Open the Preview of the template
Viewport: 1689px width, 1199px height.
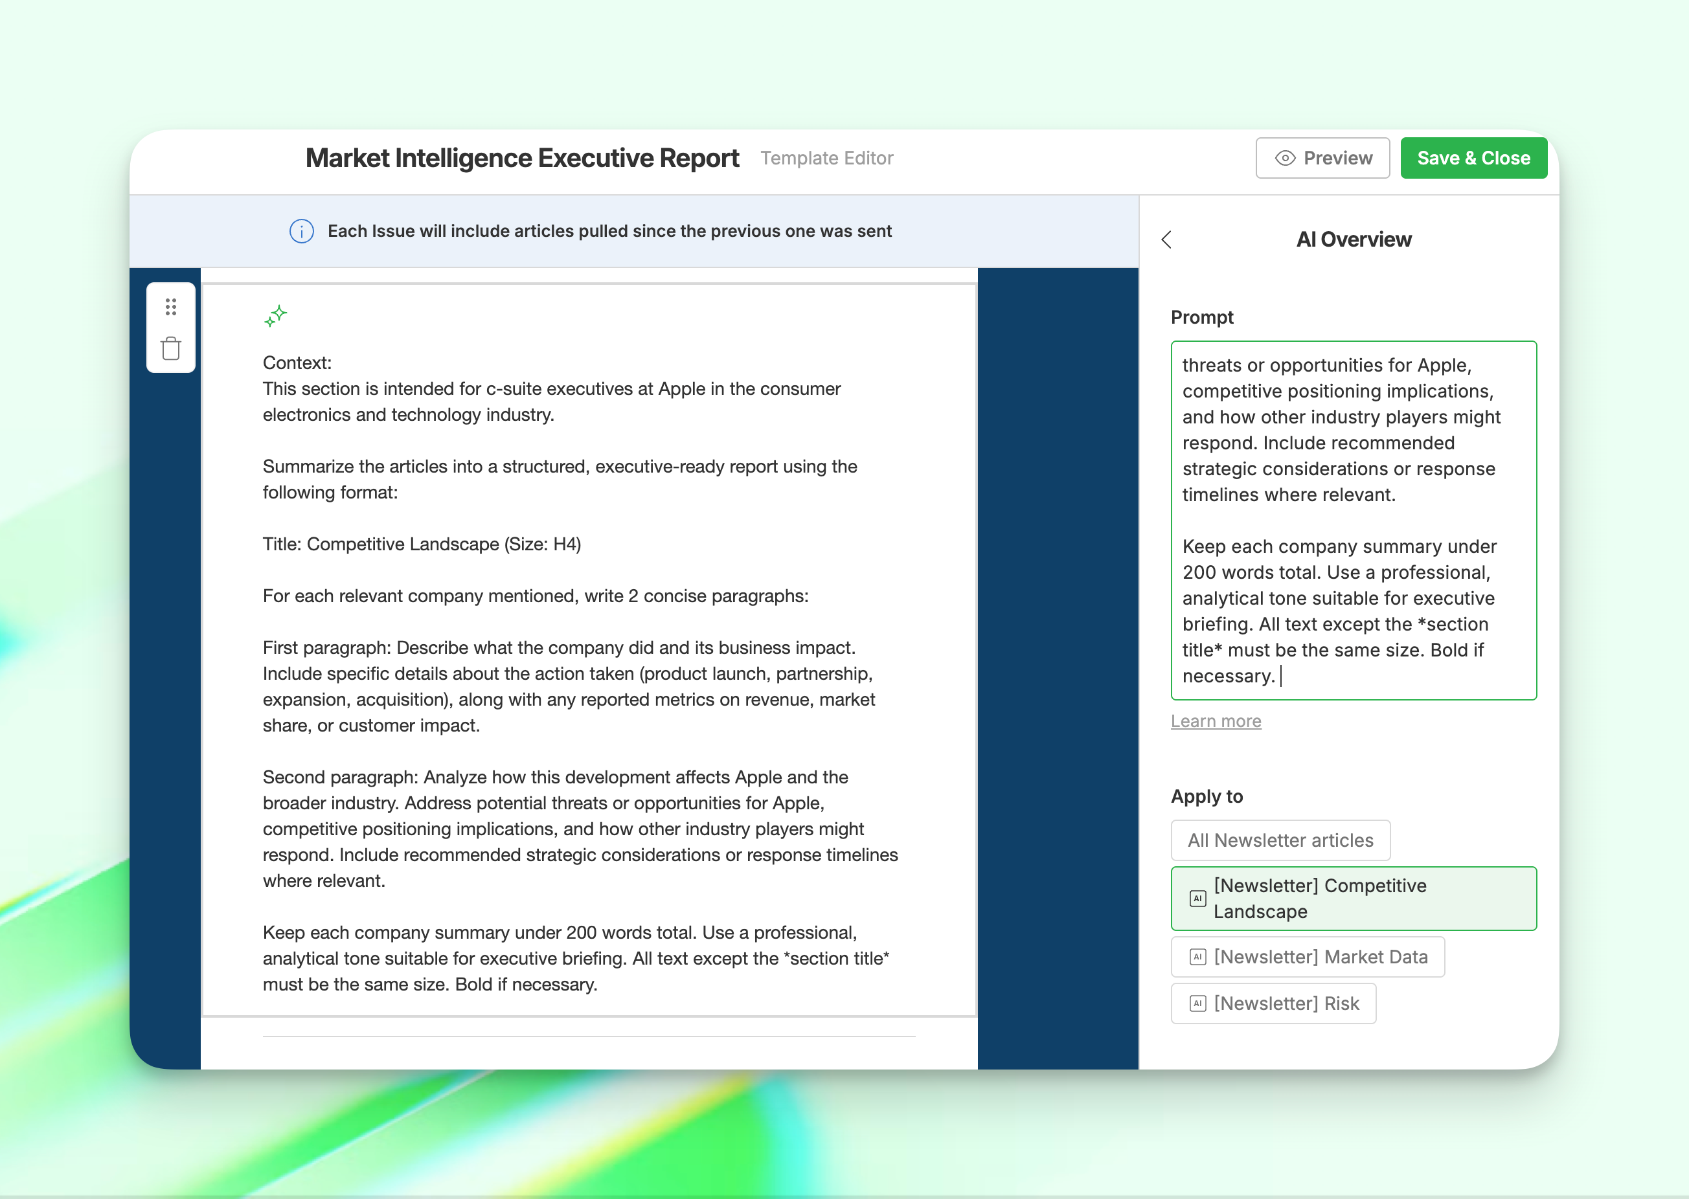[x=1322, y=158]
